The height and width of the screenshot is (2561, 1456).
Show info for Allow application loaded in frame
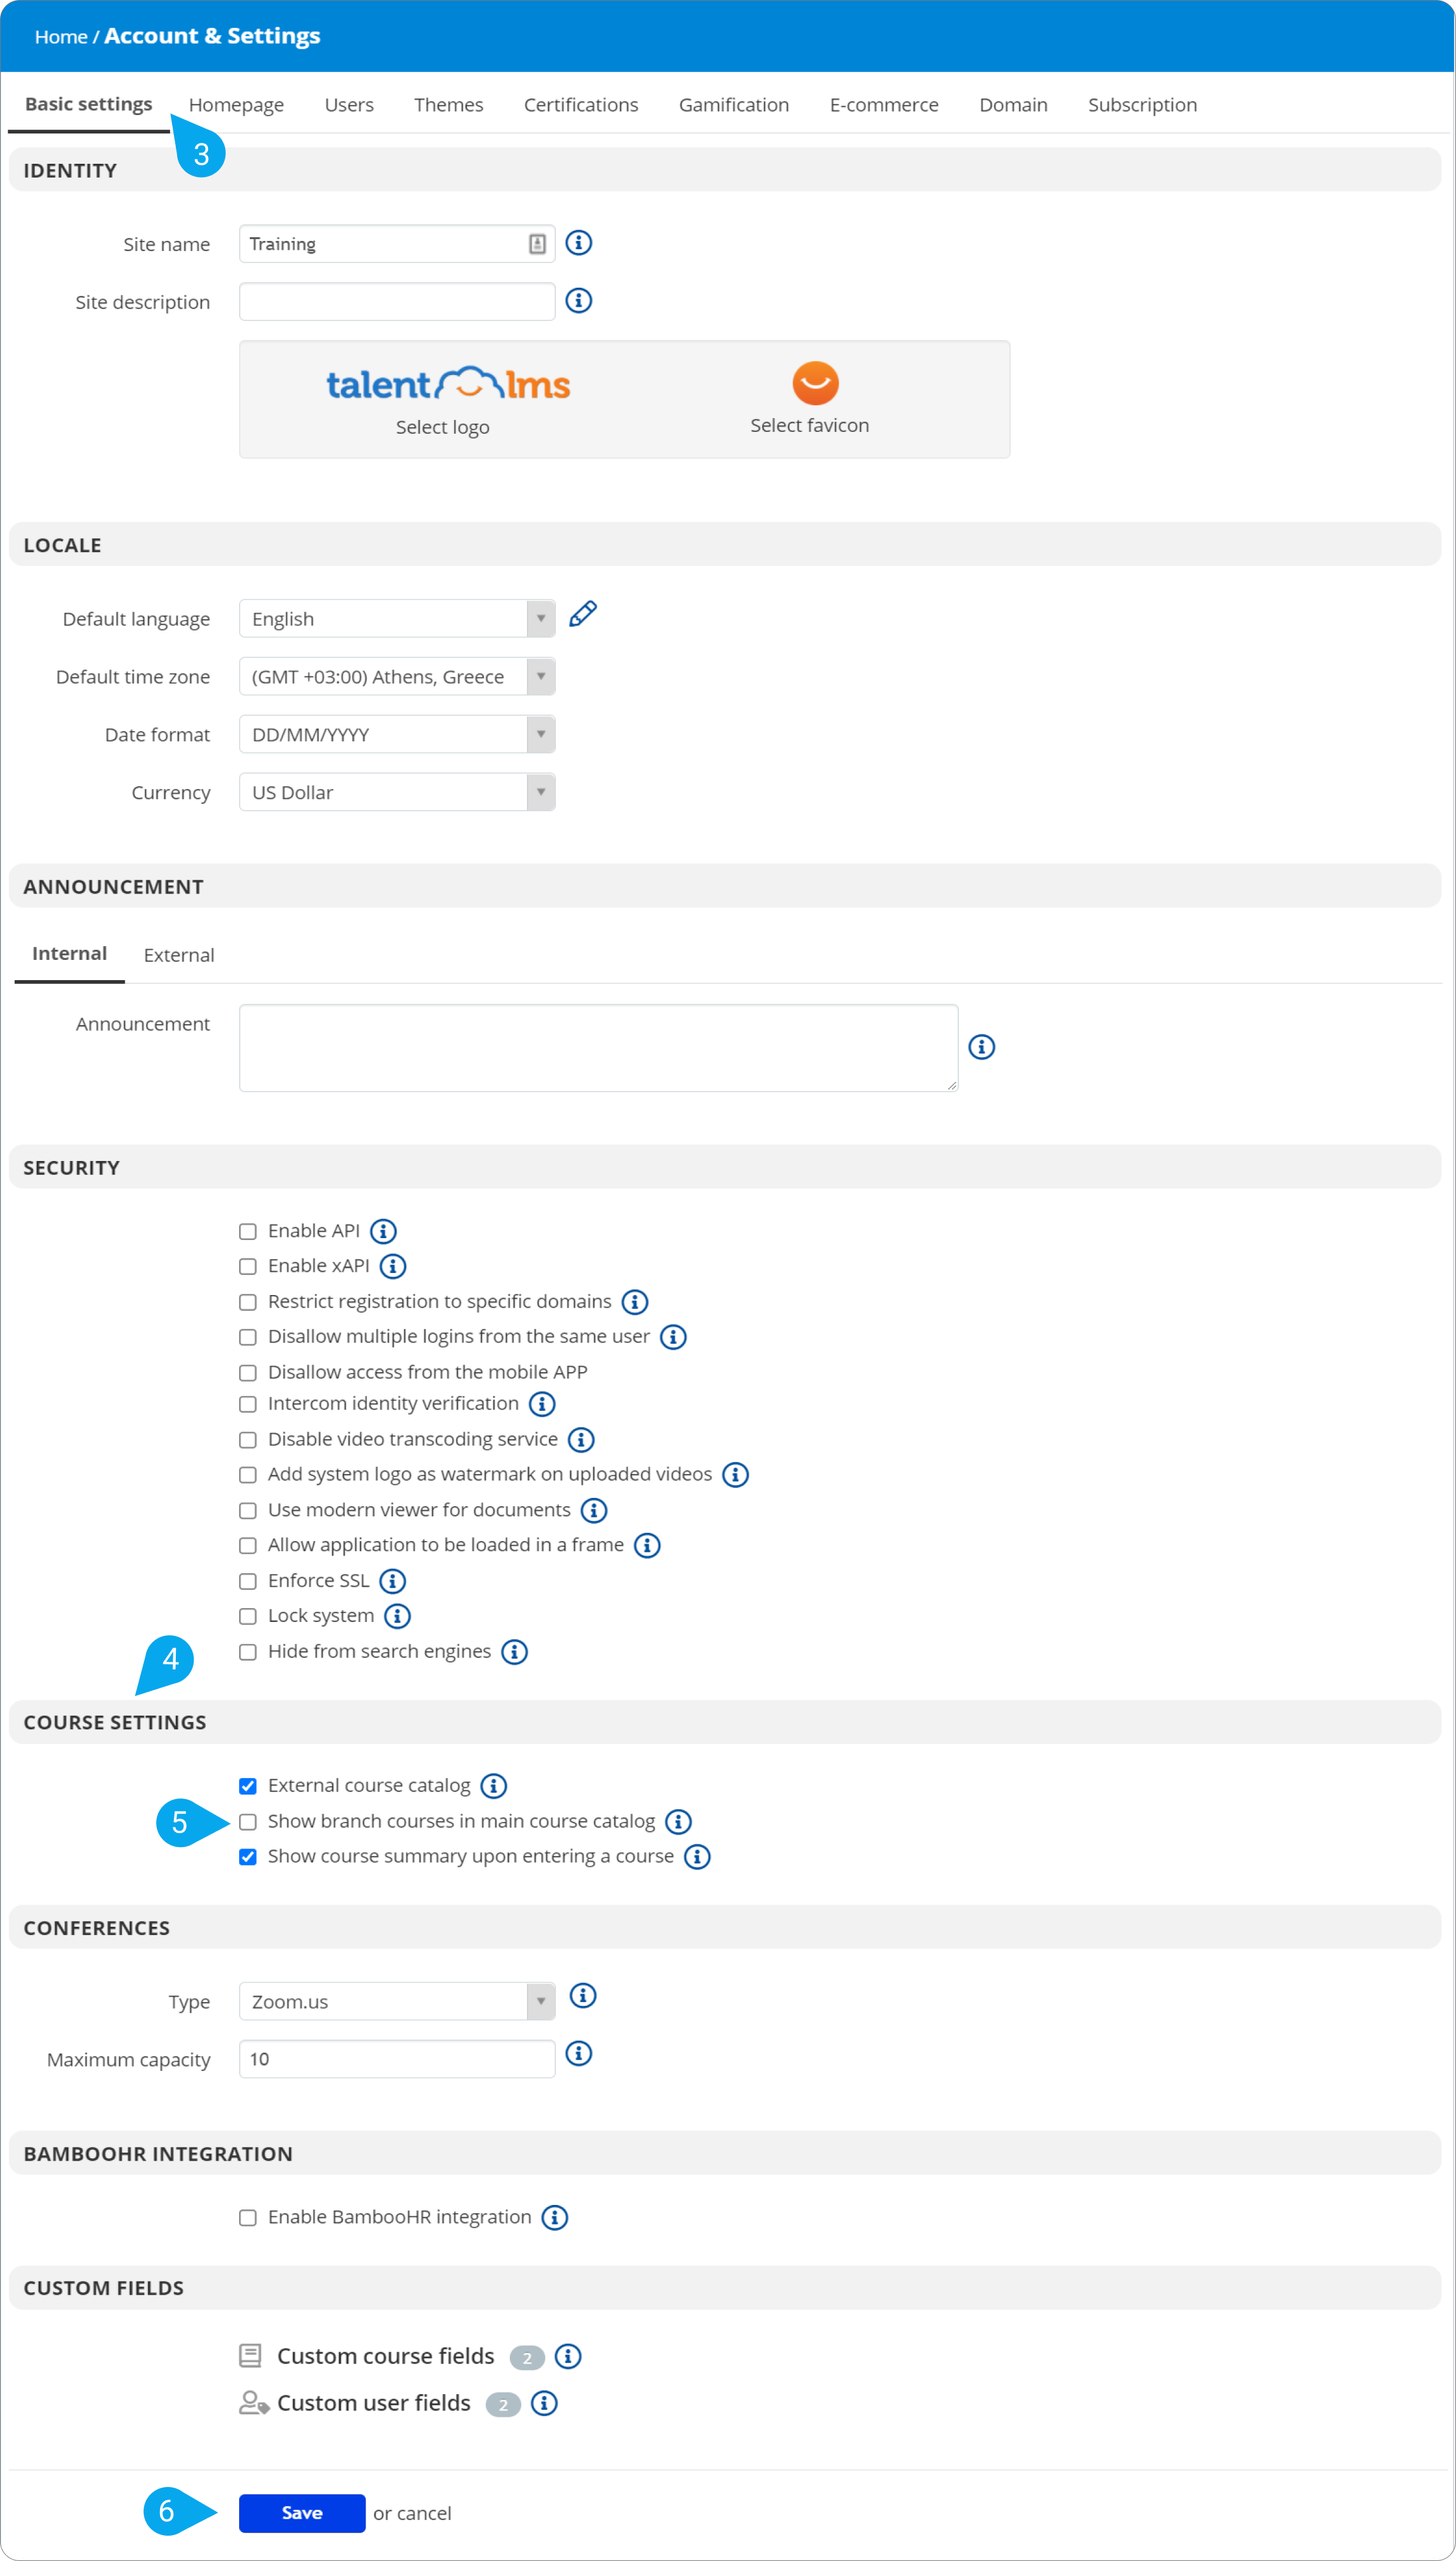pyautogui.click(x=647, y=1545)
